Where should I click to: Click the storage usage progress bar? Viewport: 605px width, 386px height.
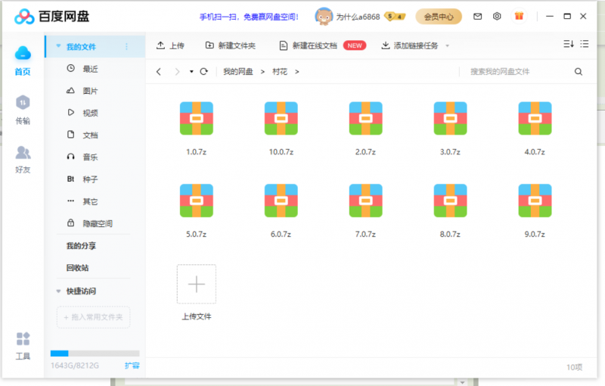pos(95,353)
